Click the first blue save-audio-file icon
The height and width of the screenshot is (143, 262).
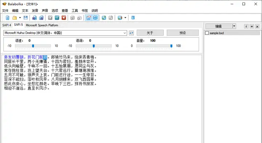pyautogui.click(x=35, y=18)
